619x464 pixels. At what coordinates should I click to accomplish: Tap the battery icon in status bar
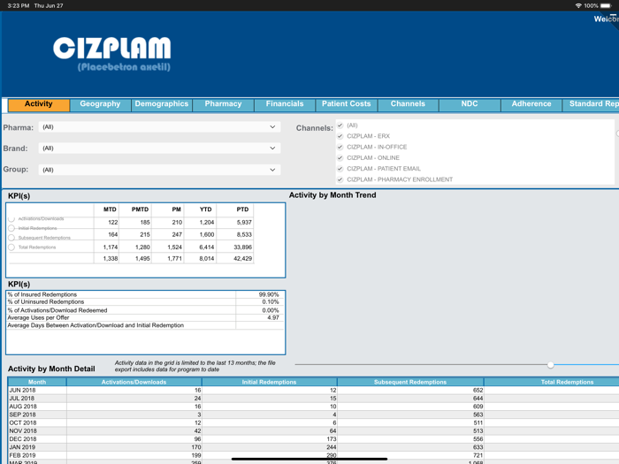pos(606,5)
